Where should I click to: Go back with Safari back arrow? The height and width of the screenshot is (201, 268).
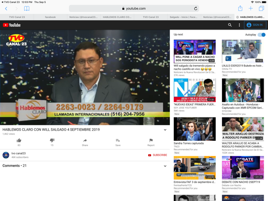[6, 9]
